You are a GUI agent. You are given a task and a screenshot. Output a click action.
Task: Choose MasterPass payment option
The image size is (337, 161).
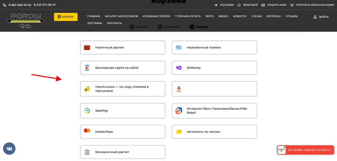(123, 132)
